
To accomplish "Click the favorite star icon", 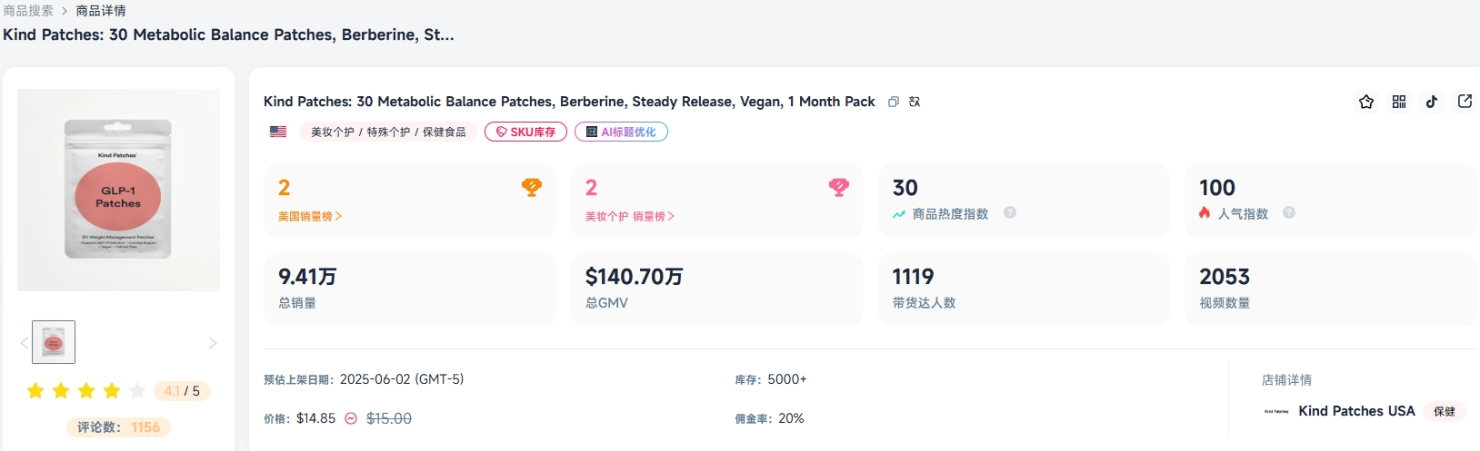I will tap(1365, 102).
